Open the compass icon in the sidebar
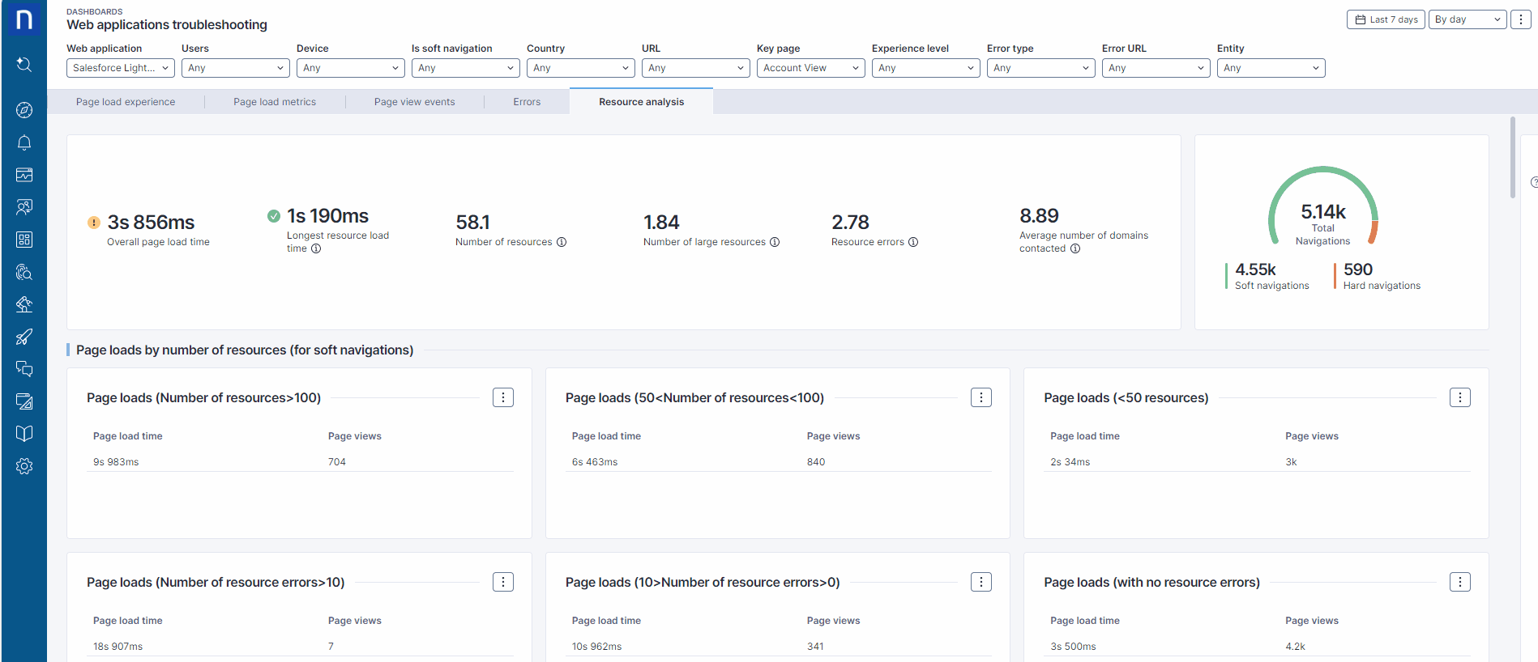Image resolution: width=1538 pixels, height=662 pixels. [24, 110]
